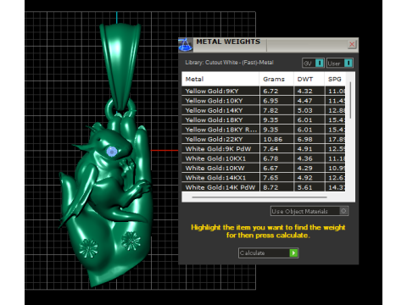This screenshot has width=407, height=305.
Task: Select the Yellow Gold:10KY row
Action: (264, 101)
